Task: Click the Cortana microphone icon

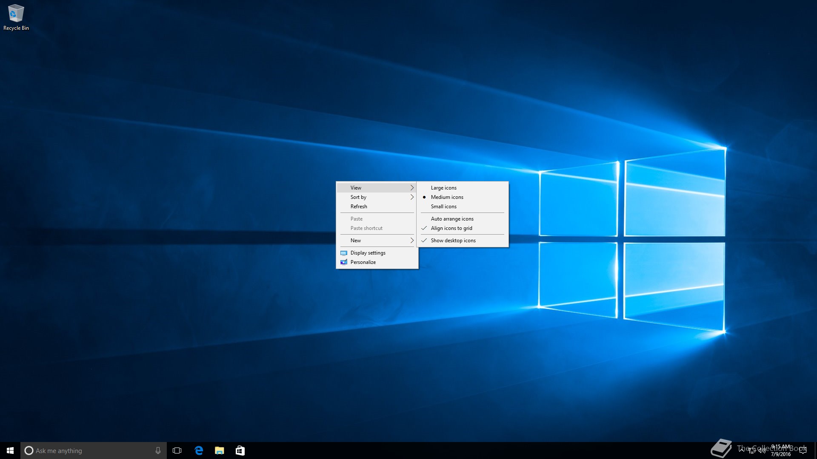Action: 158,450
